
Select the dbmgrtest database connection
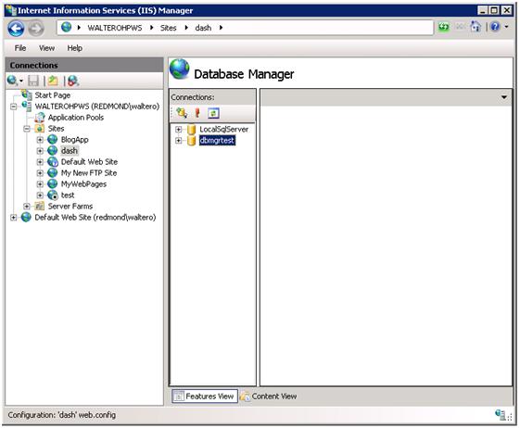pyautogui.click(x=217, y=141)
